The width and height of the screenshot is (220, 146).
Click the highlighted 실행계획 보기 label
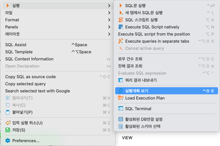click(x=137, y=91)
